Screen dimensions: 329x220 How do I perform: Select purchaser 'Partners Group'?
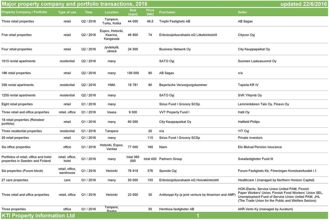[170, 159]
